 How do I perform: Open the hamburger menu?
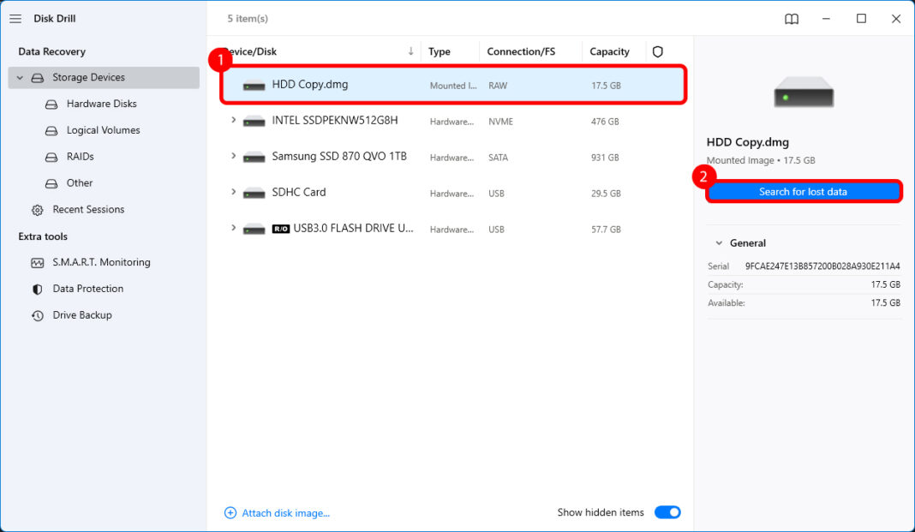(x=15, y=18)
